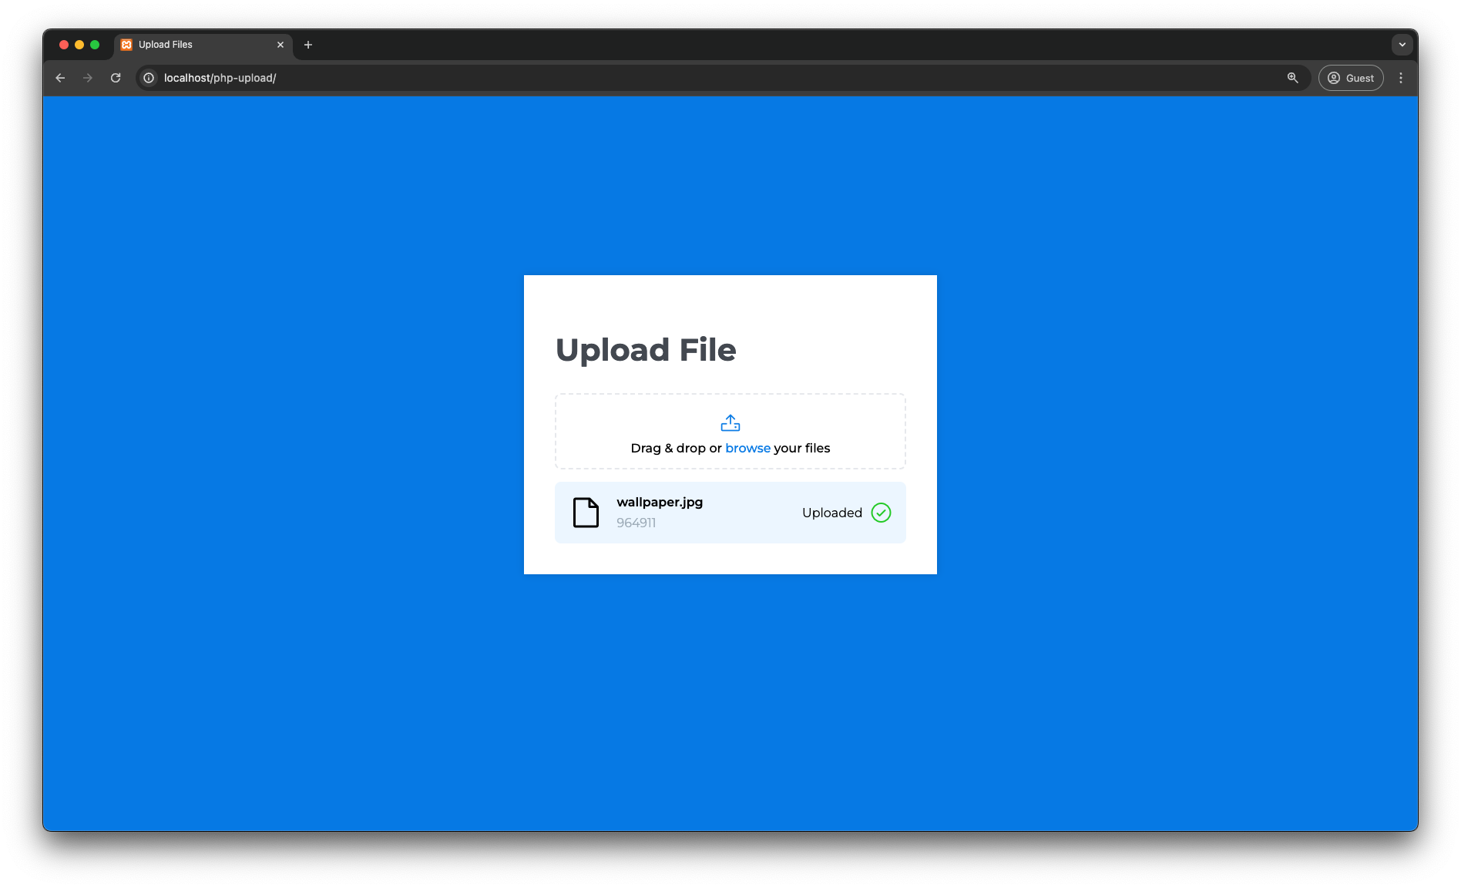Click the file icon next to wallpaper.jpg
Screen dimensions: 1461x888
coord(586,513)
